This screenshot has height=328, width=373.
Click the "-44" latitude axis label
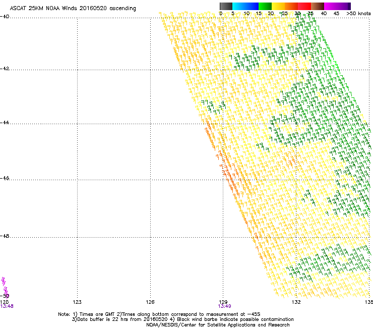[5, 123]
